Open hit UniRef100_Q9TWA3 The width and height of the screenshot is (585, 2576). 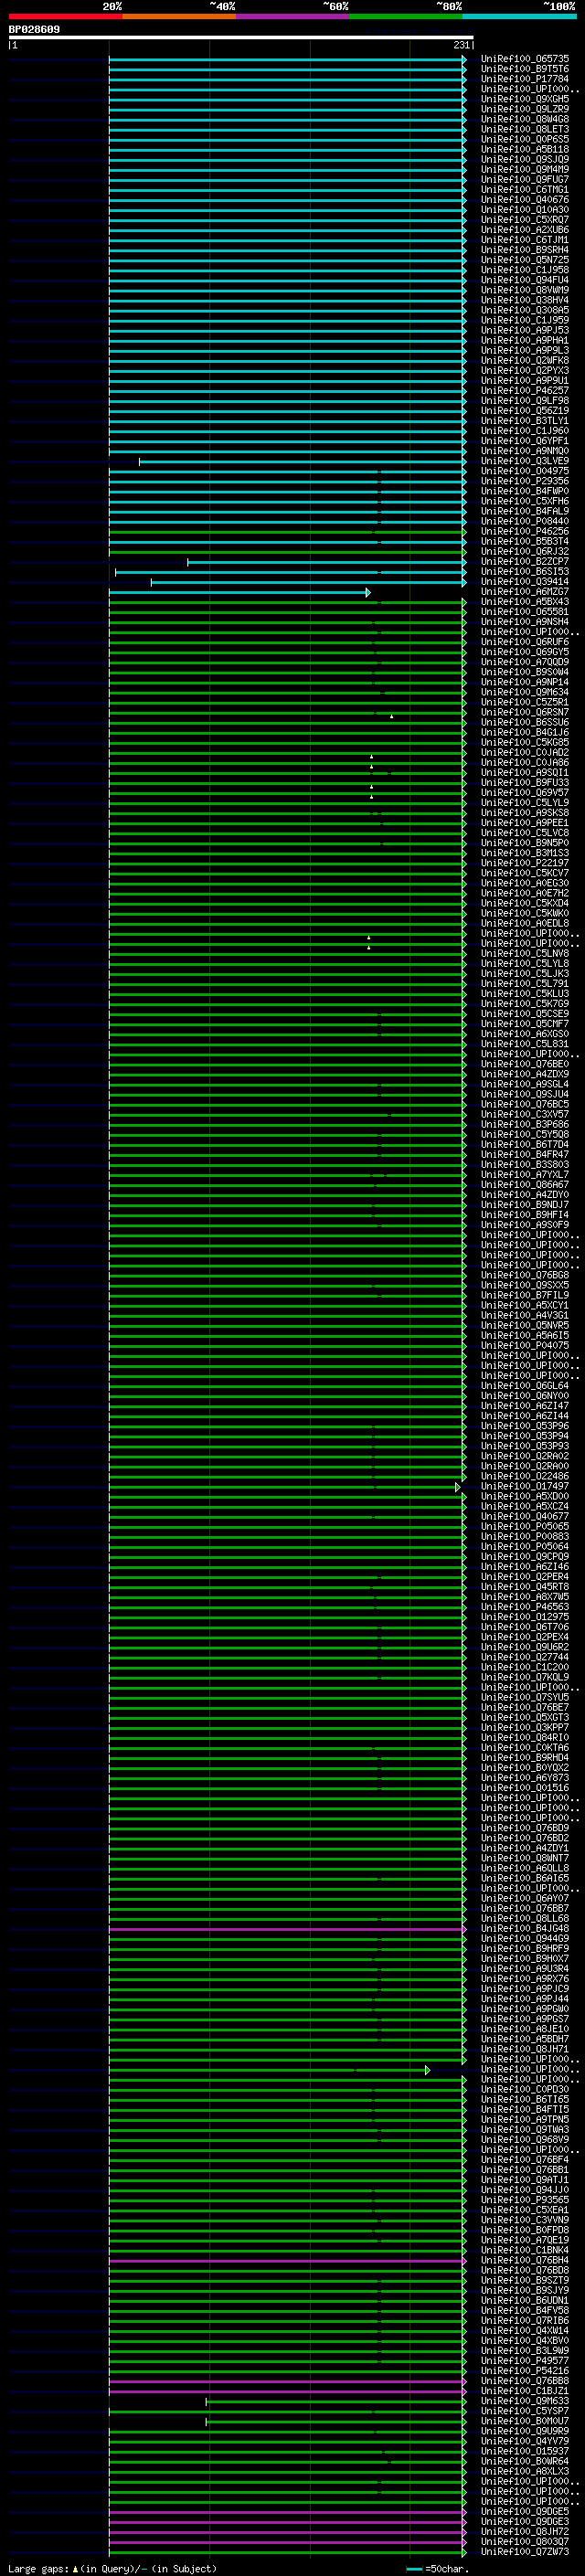[525, 2130]
